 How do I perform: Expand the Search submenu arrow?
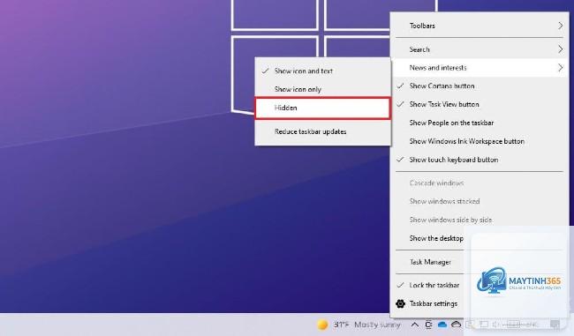pos(561,49)
